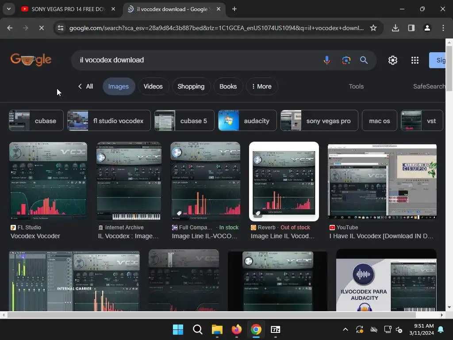Click the address bar URL
This screenshot has height=340, width=453.
[216, 28]
